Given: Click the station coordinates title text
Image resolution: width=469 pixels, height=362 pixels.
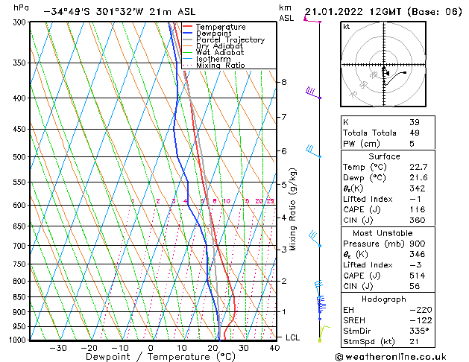Looking at the screenshot, I should tap(119, 12).
